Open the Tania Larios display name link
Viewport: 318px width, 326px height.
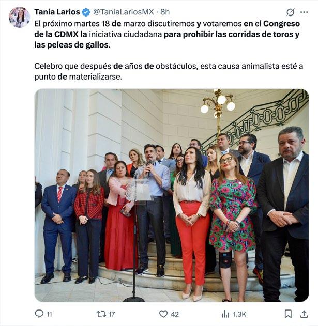(x=57, y=12)
